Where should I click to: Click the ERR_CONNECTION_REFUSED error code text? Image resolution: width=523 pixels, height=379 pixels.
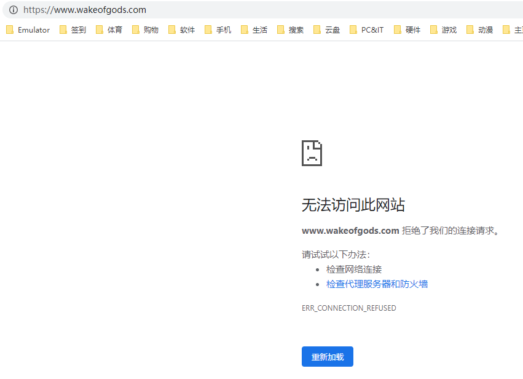[x=348, y=308]
